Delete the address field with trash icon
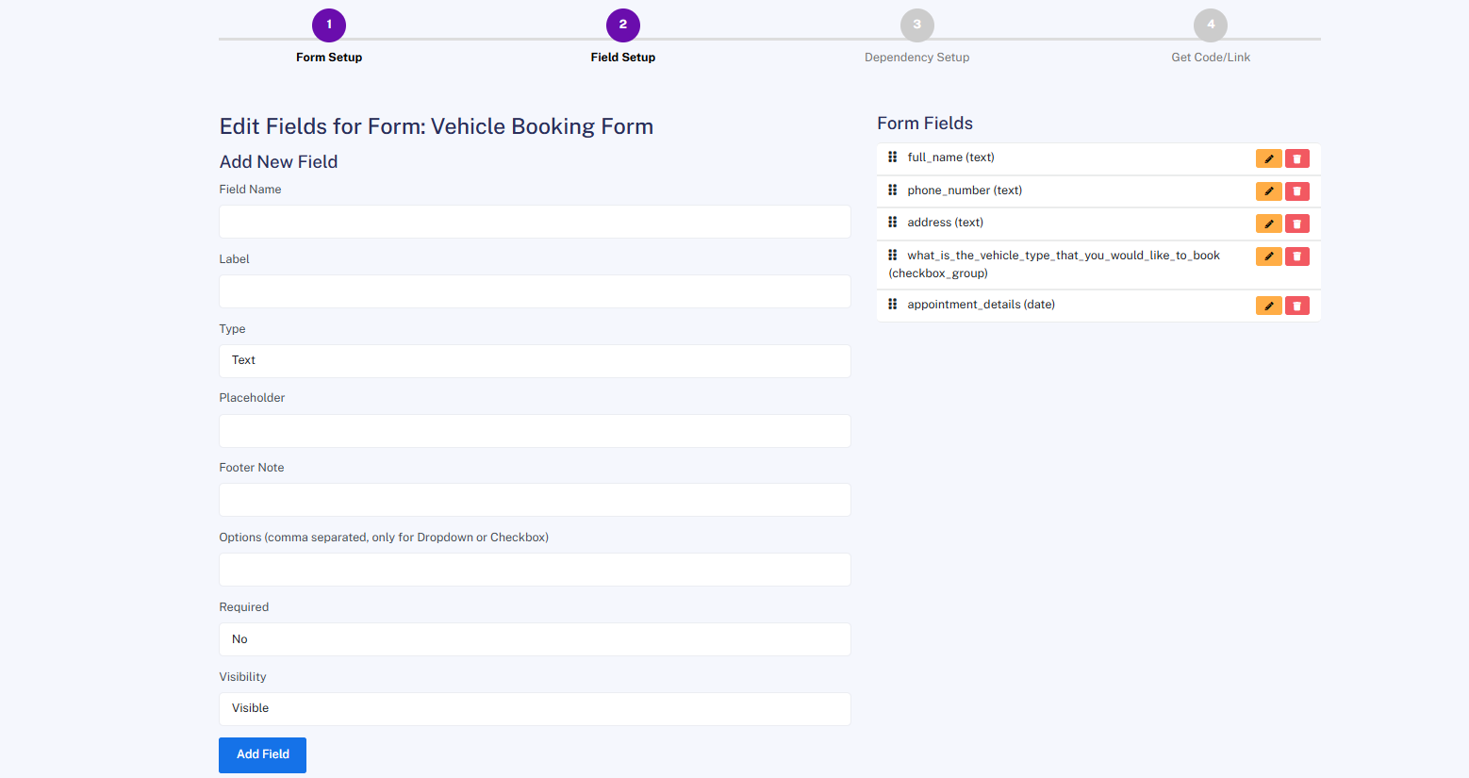This screenshot has height=778, width=1469. [x=1296, y=224]
